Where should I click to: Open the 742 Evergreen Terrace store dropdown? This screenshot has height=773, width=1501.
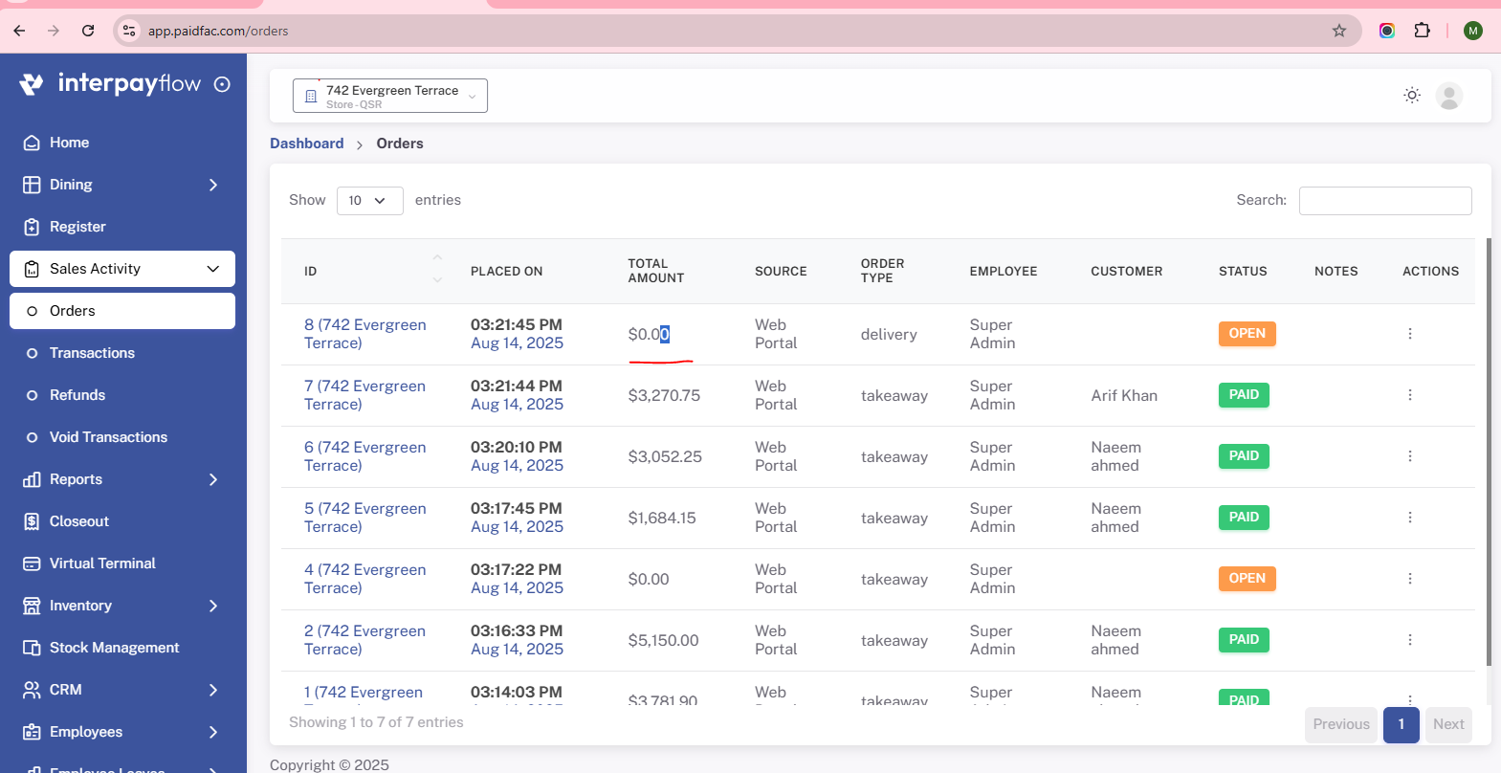(x=390, y=96)
